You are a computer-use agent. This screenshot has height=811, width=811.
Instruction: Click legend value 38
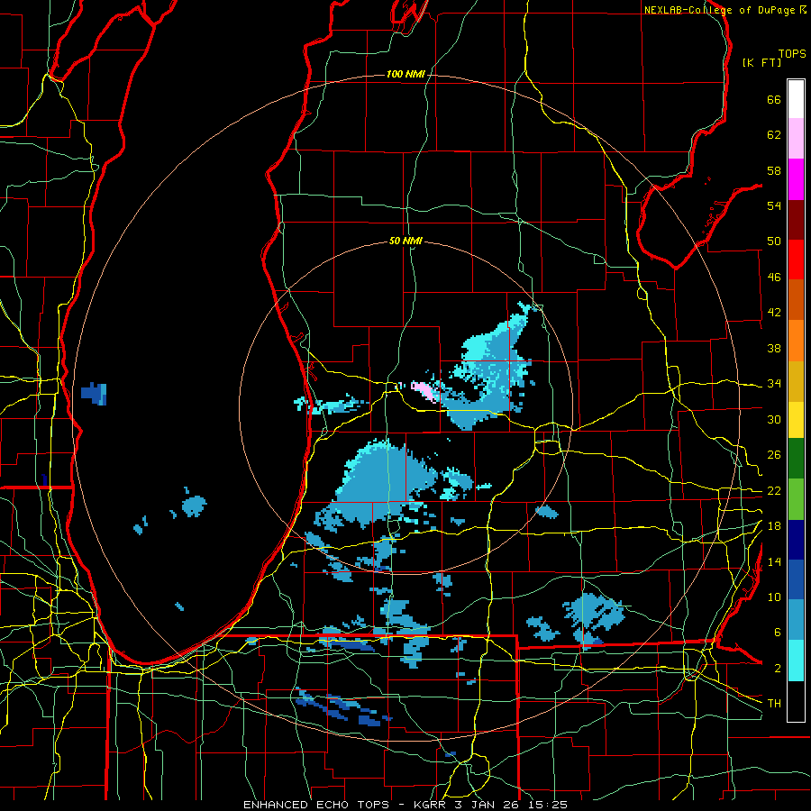click(x=774, y=348)
